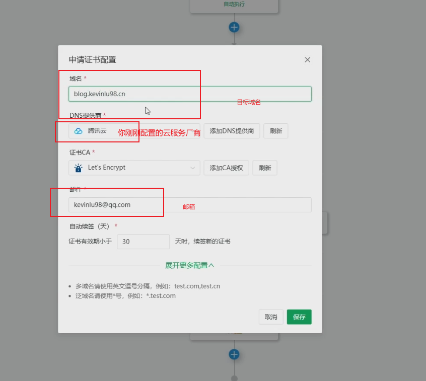
Task: Click the 添加DNS提供商 button
Action: (231, 130)
